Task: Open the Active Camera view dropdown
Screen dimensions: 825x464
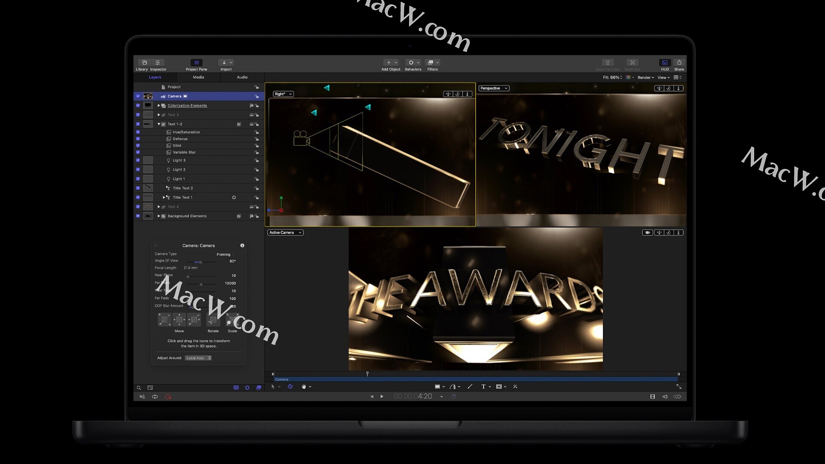Action: [285, 232]
